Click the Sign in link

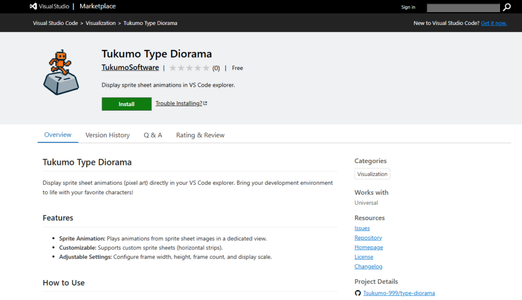(x=408, y=7)
